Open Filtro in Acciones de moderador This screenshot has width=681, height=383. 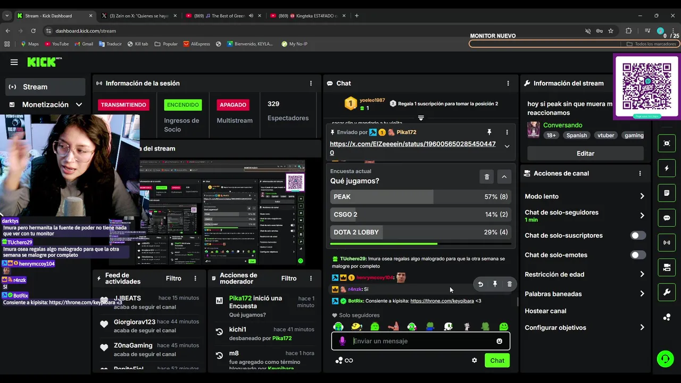click(289, 278)
